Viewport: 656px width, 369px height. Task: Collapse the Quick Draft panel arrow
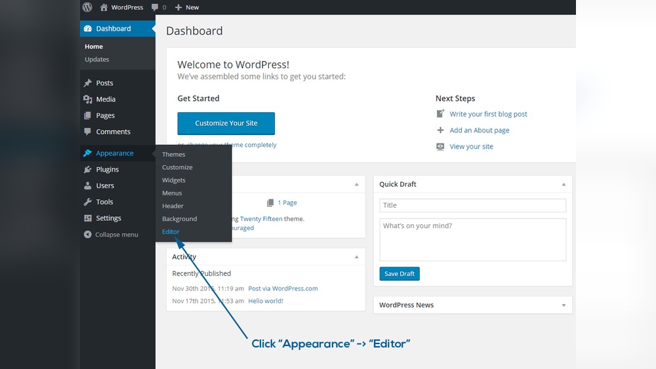(564, 184)
